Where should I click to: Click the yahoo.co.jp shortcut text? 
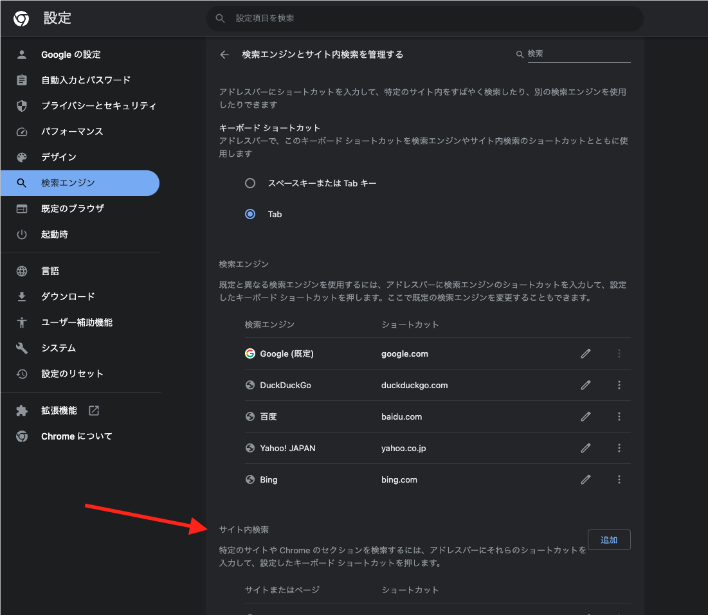coord(404,449)
